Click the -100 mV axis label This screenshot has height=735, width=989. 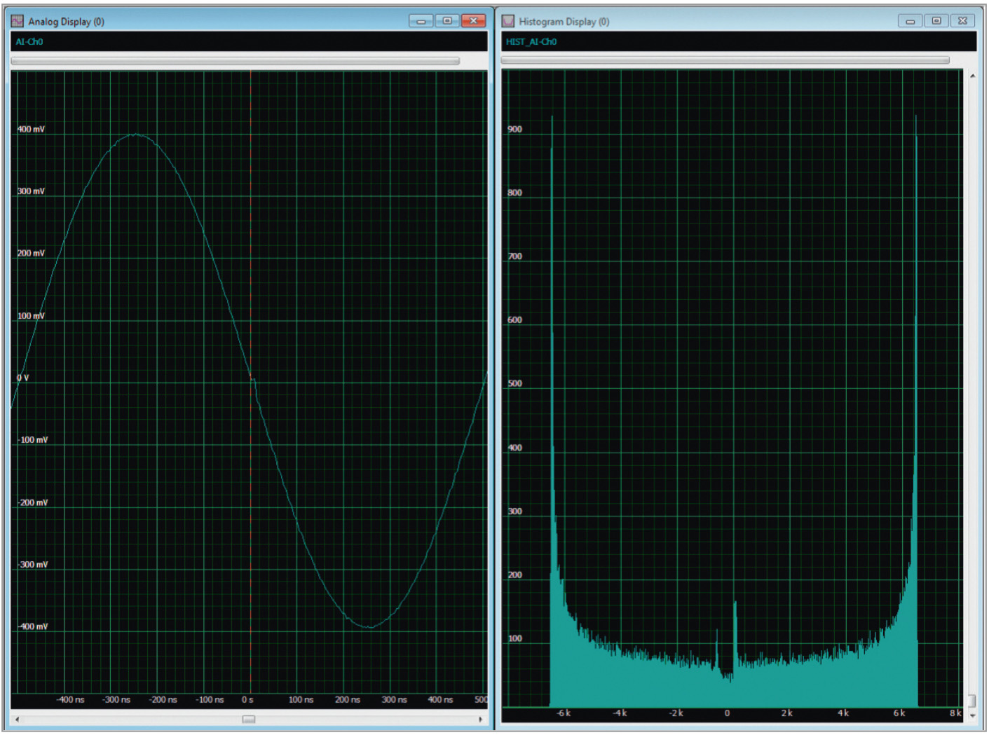click(32, 440)
